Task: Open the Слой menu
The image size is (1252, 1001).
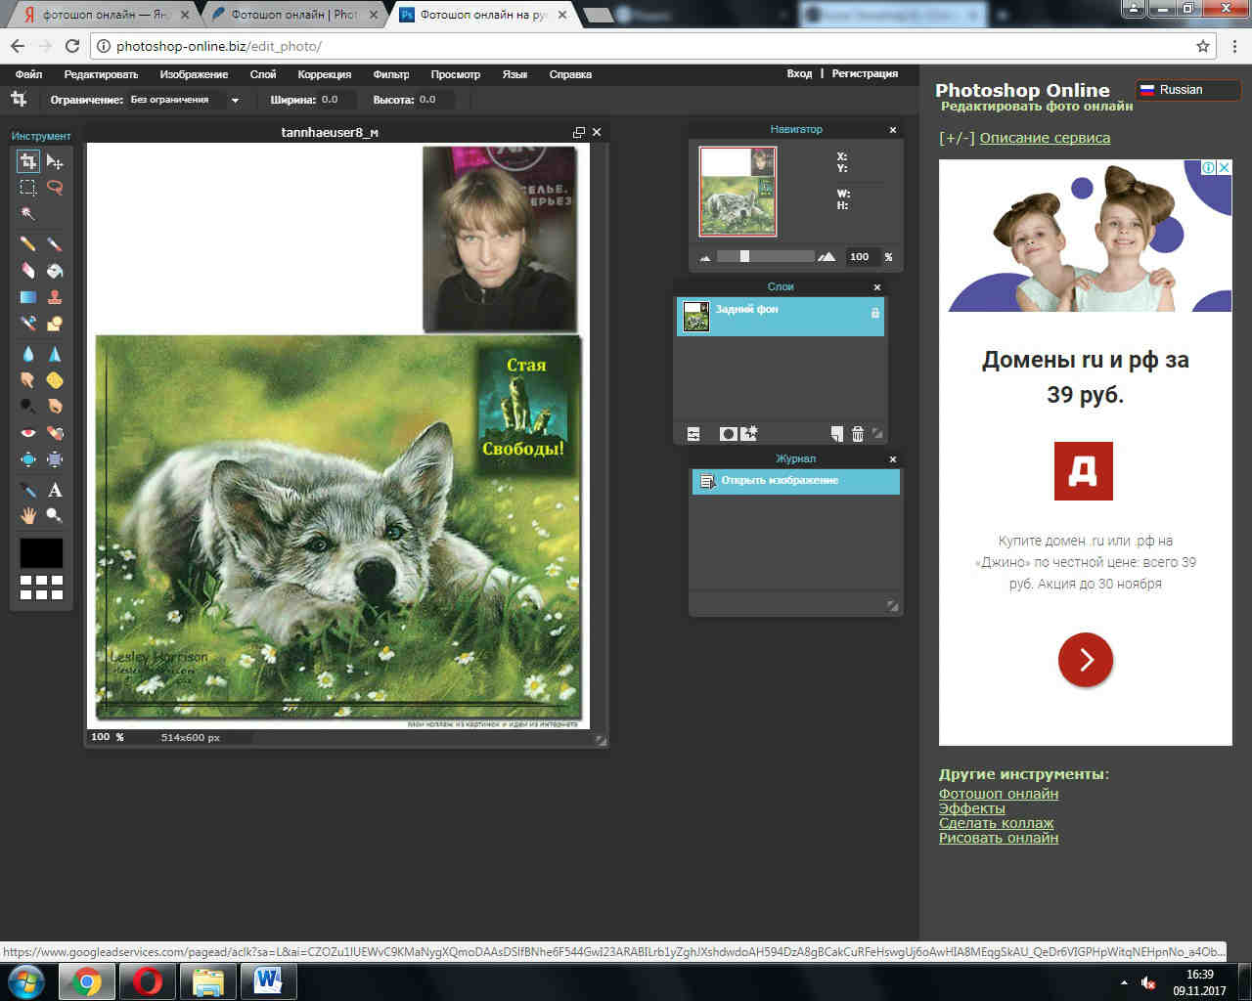Action: [x=263, y=74]
